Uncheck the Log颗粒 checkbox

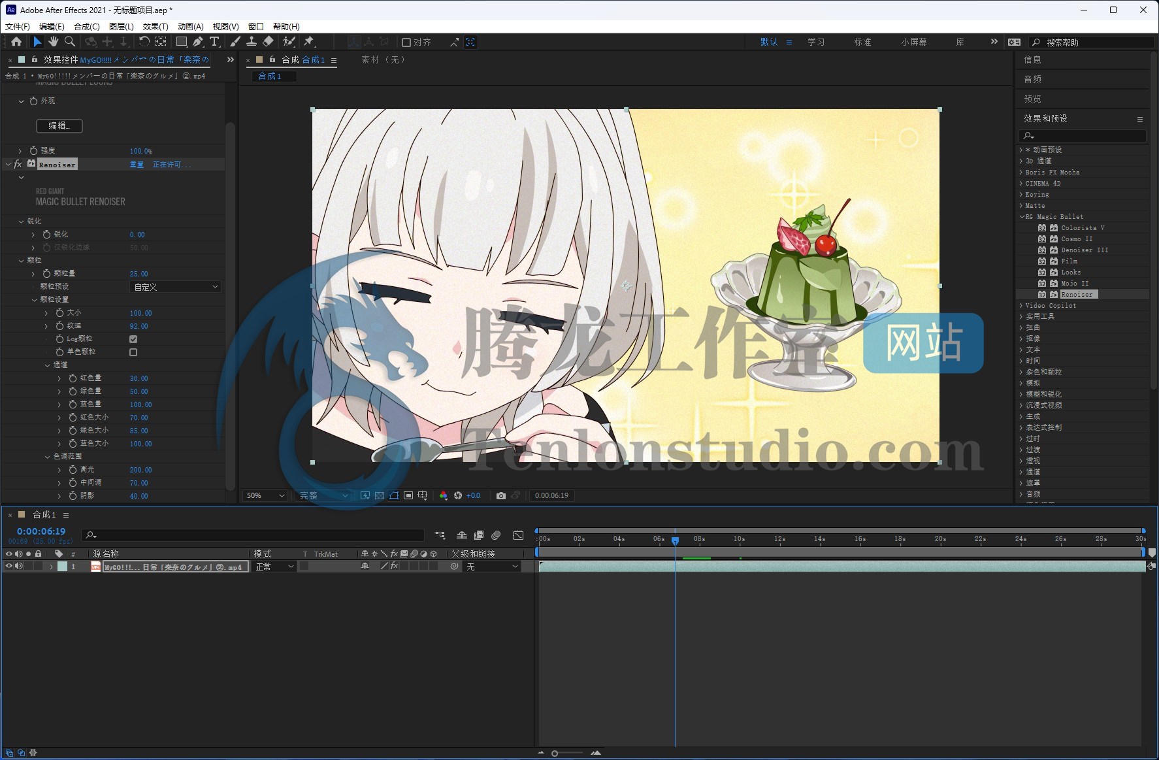[133, 339]
